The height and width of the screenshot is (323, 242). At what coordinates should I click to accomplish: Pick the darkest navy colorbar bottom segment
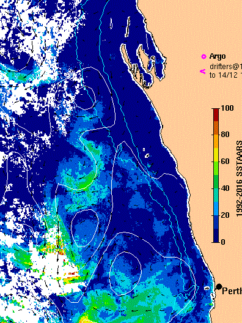coord(216,236)
